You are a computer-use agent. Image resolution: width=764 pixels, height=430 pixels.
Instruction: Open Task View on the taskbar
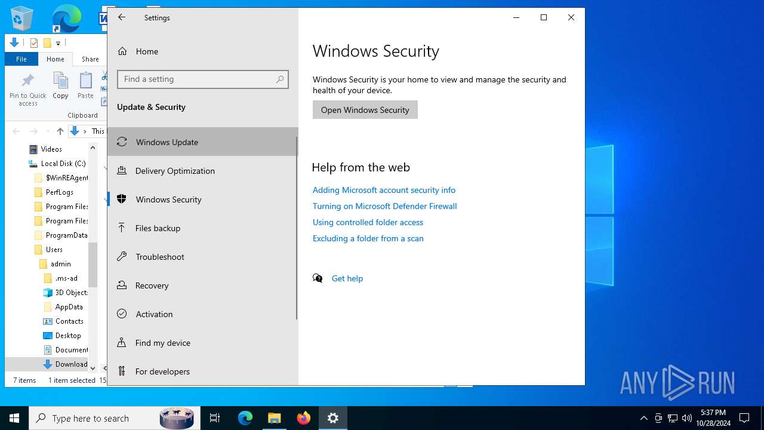click(215, 418)
